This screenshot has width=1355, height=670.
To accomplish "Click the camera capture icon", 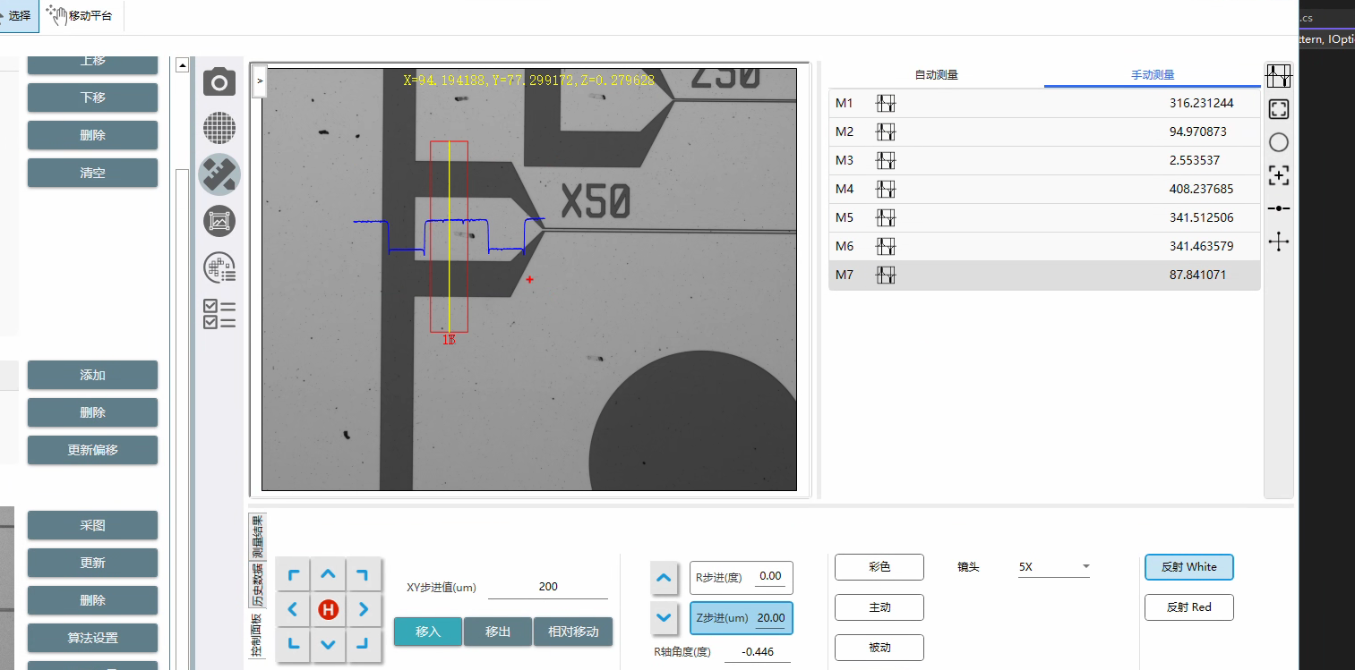I will pos(219,83).
